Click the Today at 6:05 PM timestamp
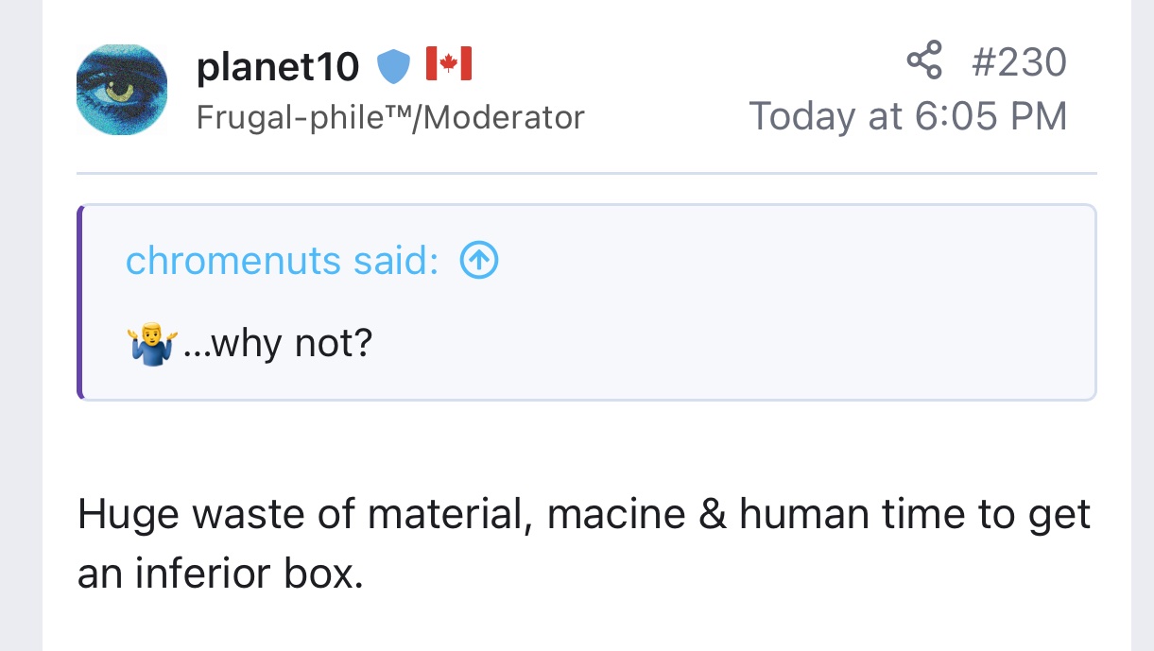Screen dimensions: 1154x651 click(x=908, y=116)
